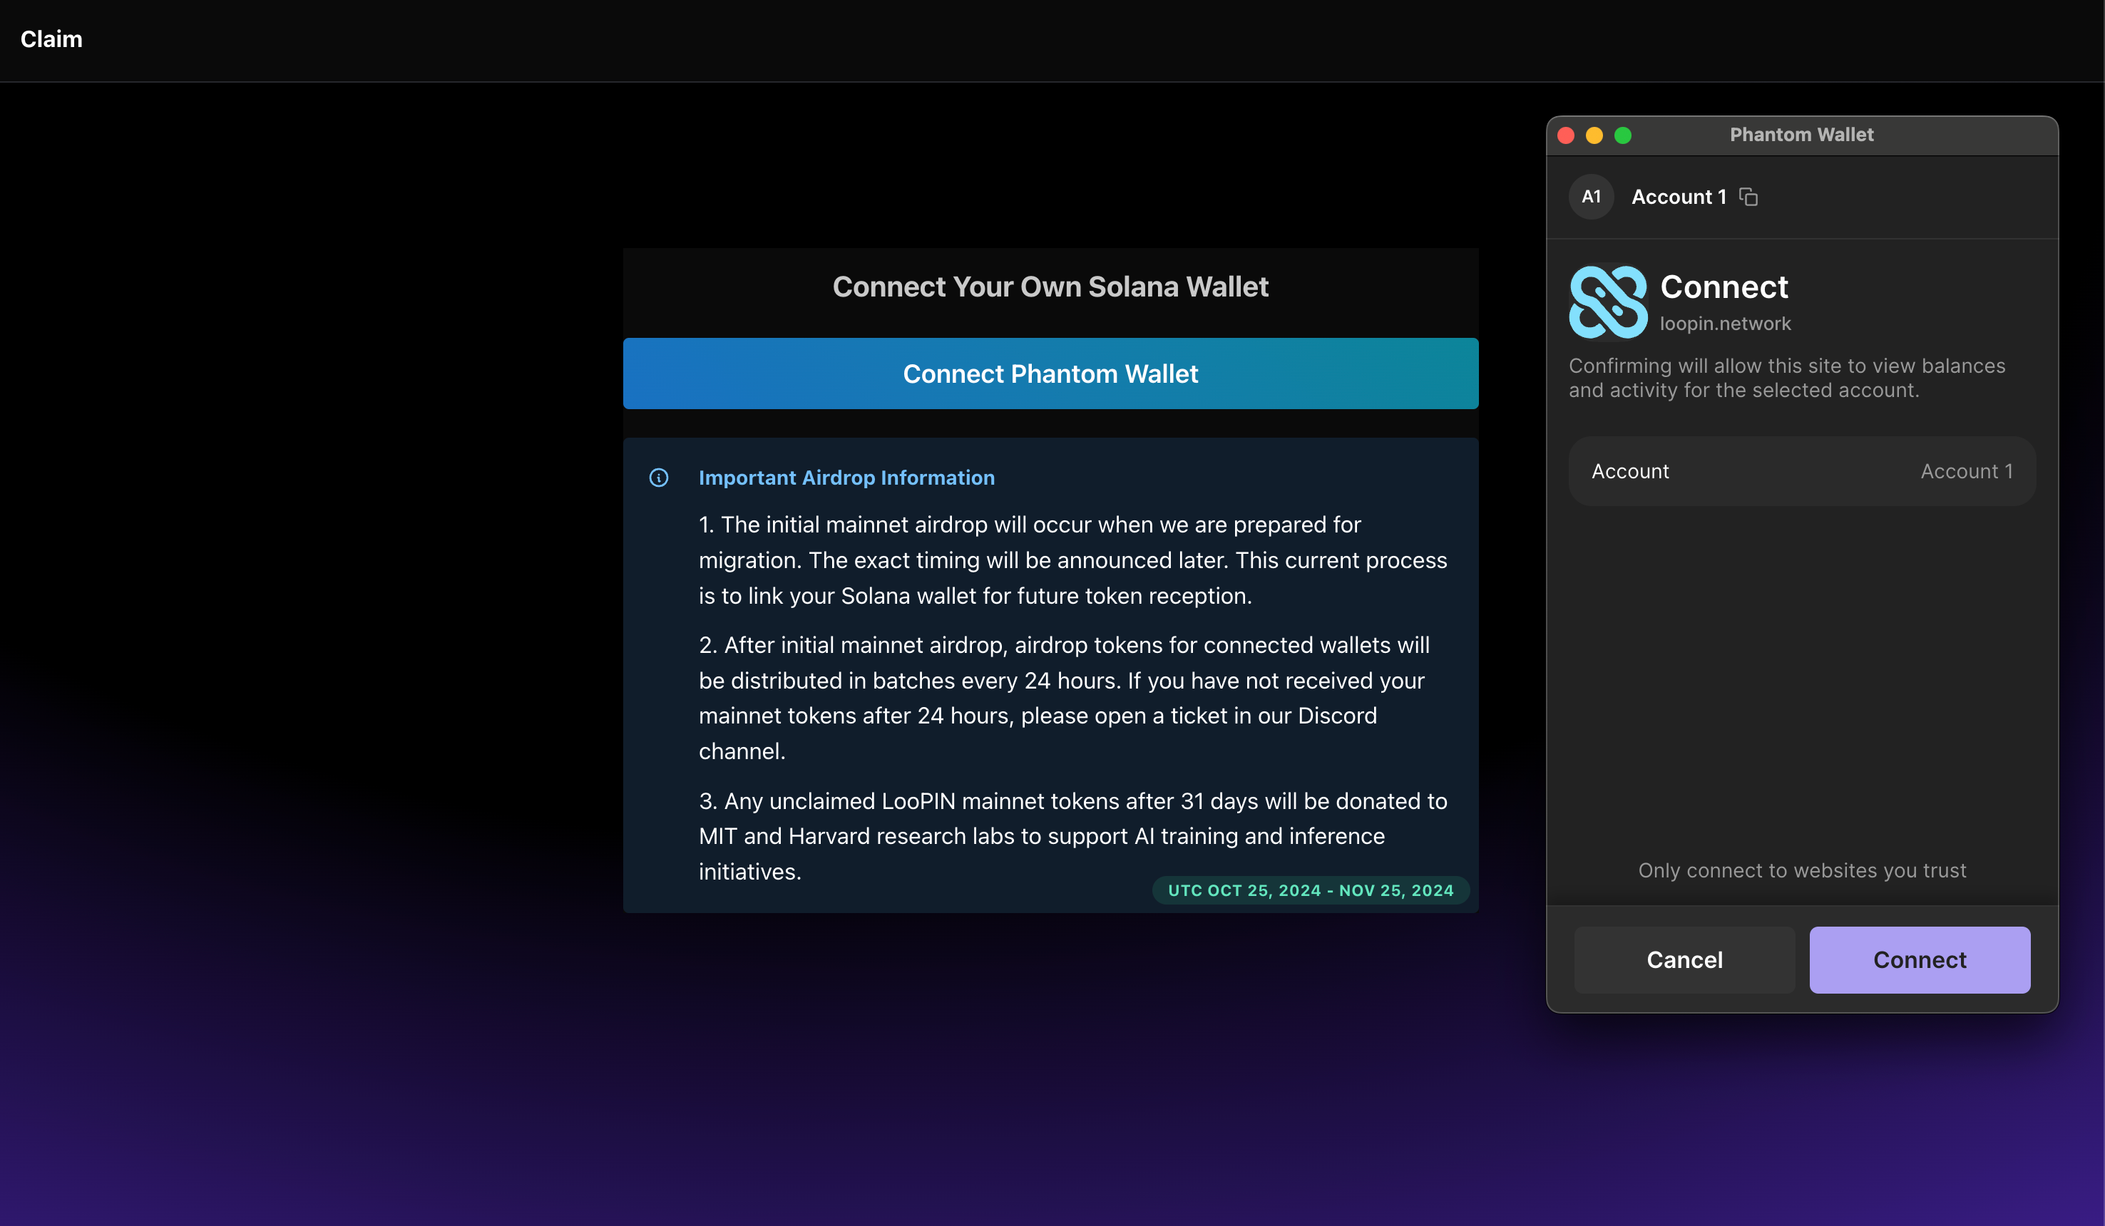The image size is (2105, 1226).
Task: Open the Claim tab in header
Action: [51, 39]
